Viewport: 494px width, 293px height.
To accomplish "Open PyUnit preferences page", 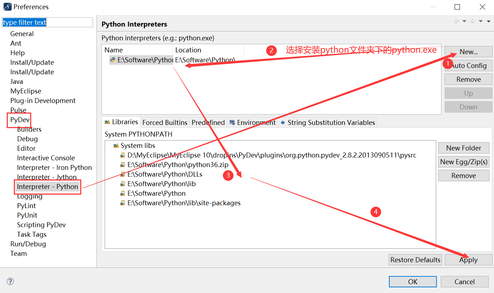I will tap(27, 215).
